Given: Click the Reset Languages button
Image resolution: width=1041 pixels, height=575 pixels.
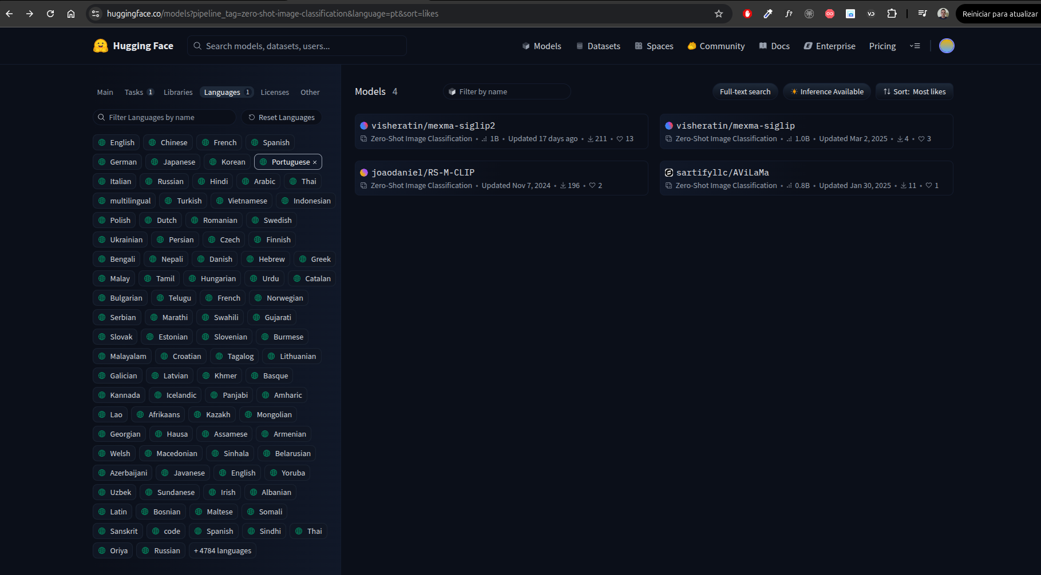Looking at the screenshot, I should click(x=282, y=117).
